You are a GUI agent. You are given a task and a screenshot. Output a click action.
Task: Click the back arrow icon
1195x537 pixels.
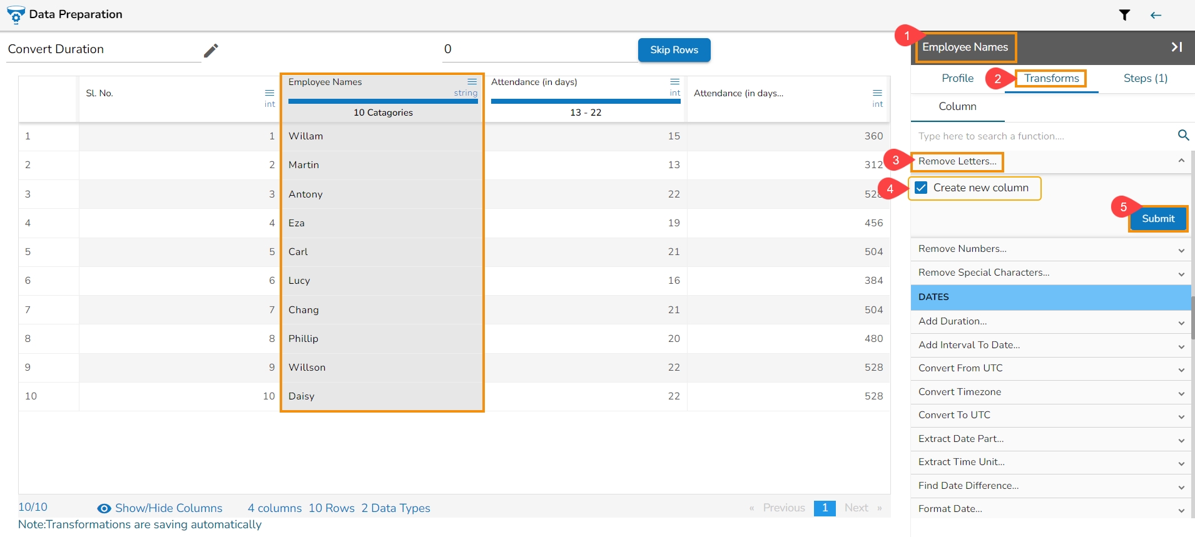[1156, 15]
